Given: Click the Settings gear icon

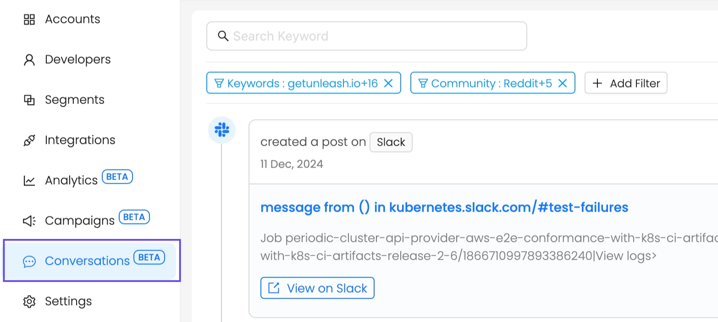Looking at the screenshot, I should click(29, 301).
